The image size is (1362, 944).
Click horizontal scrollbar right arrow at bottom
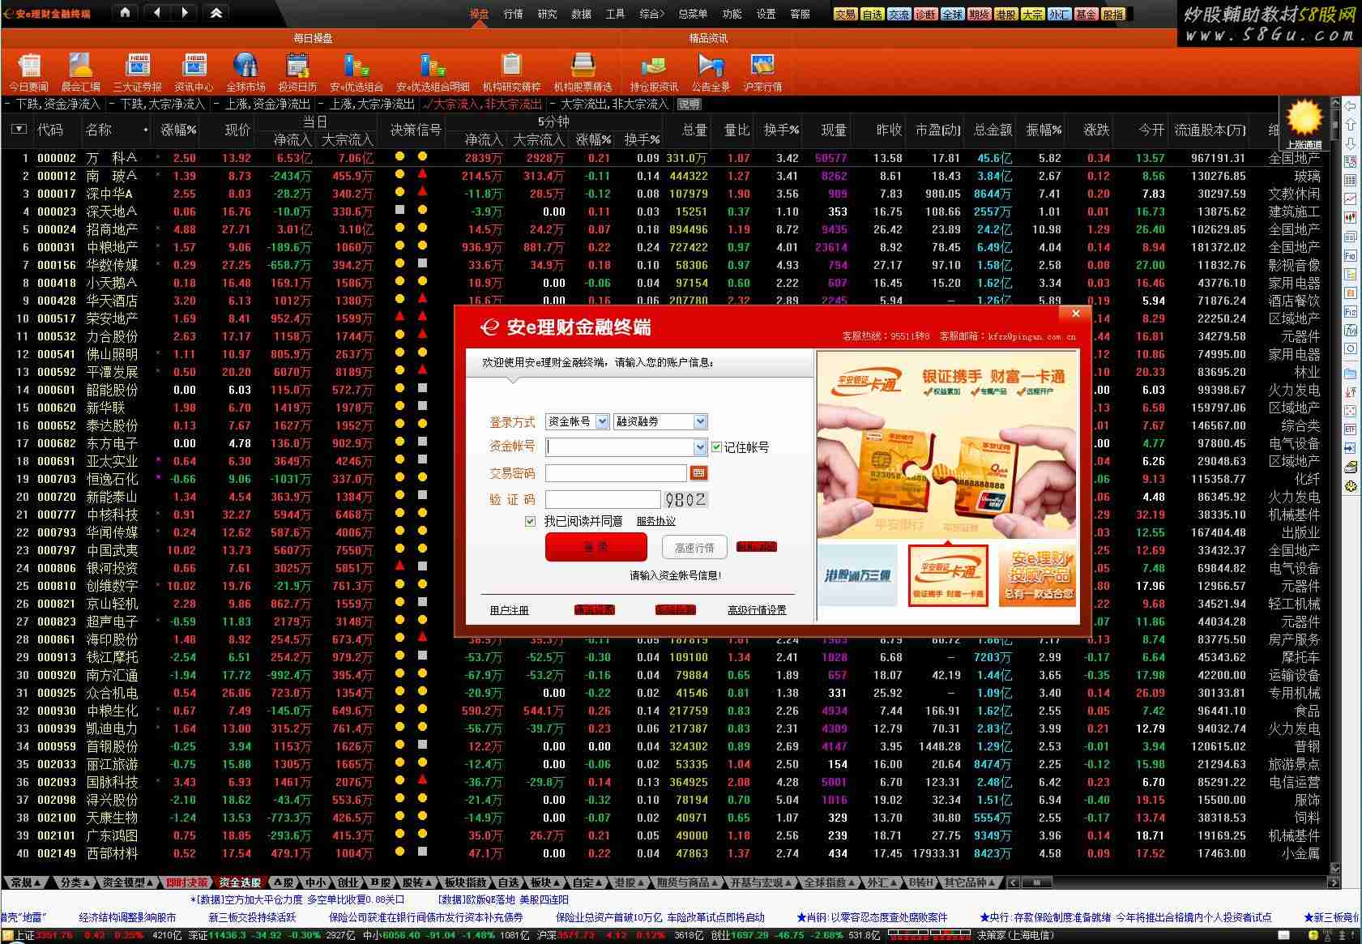pyautogui.click(x=1334, y=882)
